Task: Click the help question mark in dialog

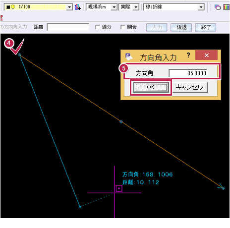Action: coord(188,55)
